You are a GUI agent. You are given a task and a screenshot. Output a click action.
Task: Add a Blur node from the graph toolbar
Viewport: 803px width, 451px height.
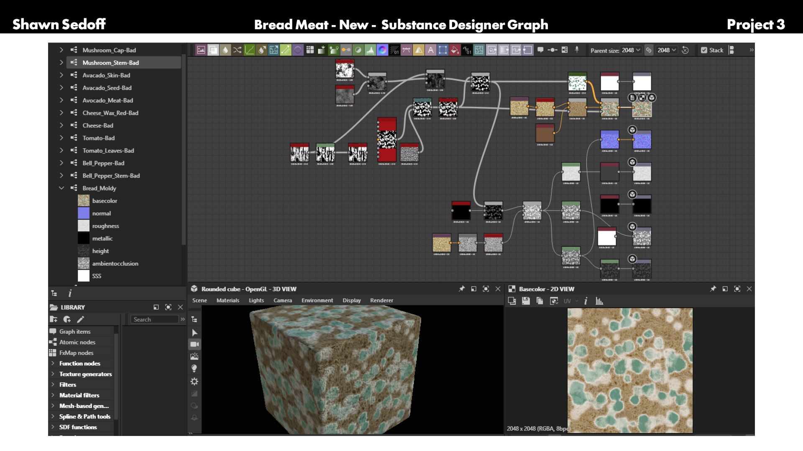pyautogui.click(x=225, y=50)
